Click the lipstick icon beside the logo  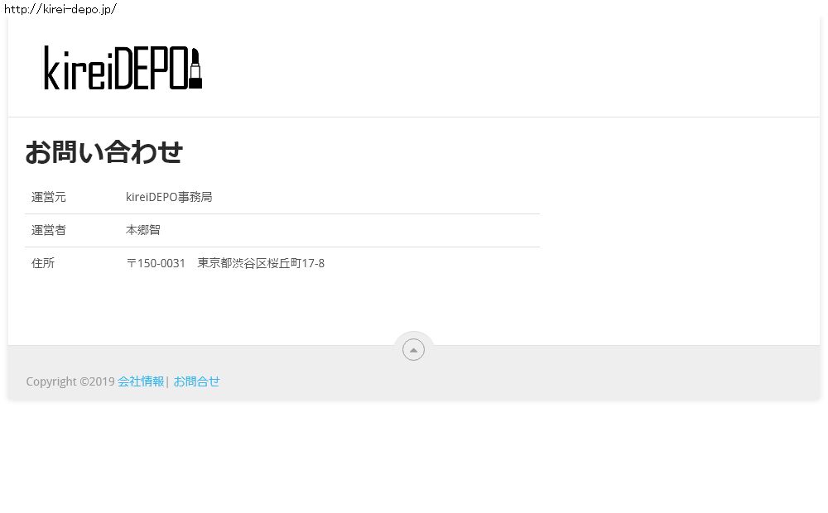coord(195,68)
